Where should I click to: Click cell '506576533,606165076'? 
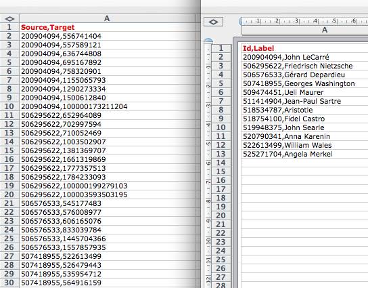pos(107,221)
